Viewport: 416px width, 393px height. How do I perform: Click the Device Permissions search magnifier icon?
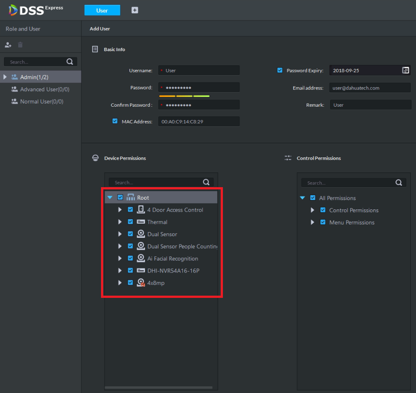(206, 182)
